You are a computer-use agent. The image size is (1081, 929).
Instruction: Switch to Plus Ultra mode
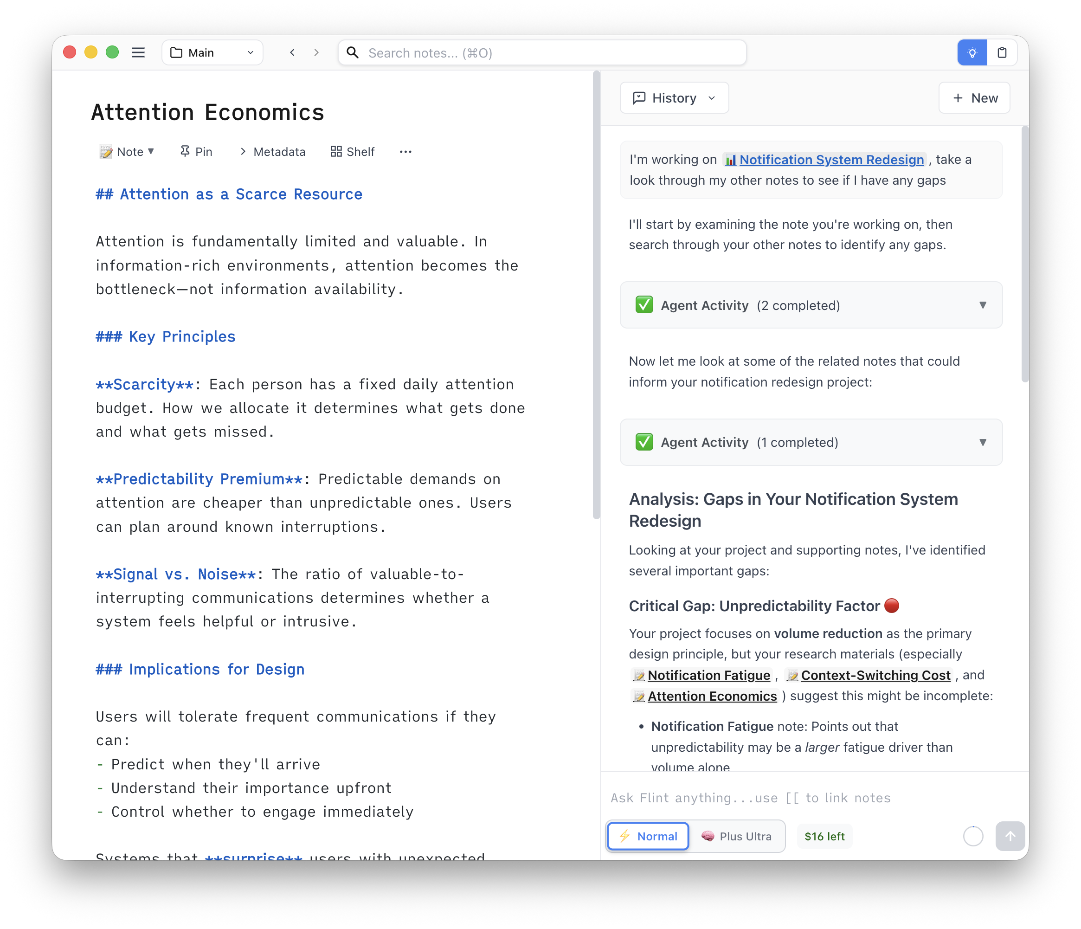tap(736, 836)
